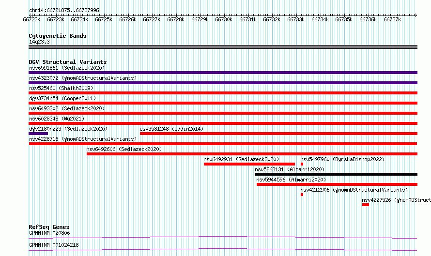The image size is (431, 256).
Task: Select the nsv6492931 (Sedlazeck2020) label
Action: pos(241,159)
